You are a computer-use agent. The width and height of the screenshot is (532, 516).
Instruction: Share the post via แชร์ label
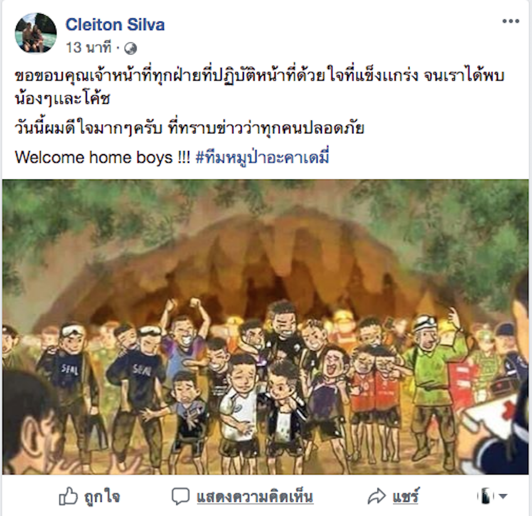coord(406,496)
